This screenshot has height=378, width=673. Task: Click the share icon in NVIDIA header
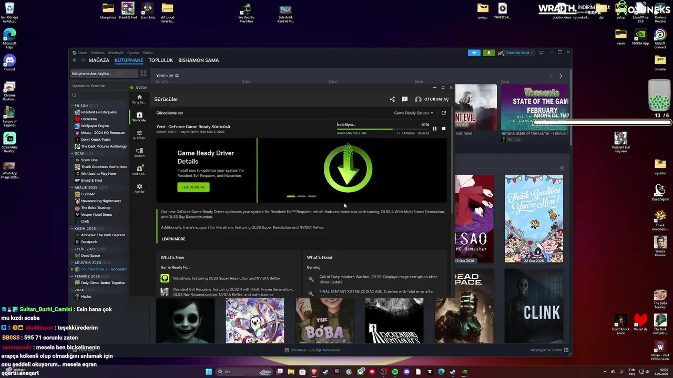(392, 99)
